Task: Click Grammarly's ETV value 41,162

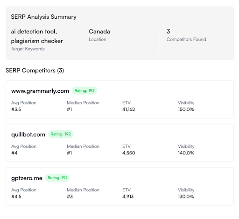Action: coord(128,109)
